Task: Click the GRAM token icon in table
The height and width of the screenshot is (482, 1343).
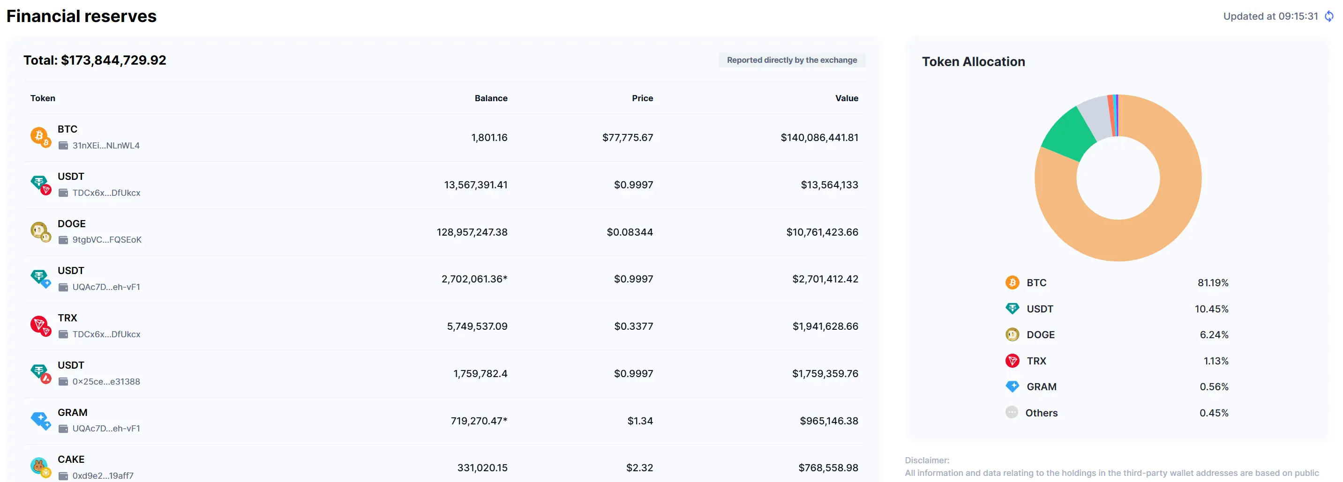Action: click(x=40, y=420)
